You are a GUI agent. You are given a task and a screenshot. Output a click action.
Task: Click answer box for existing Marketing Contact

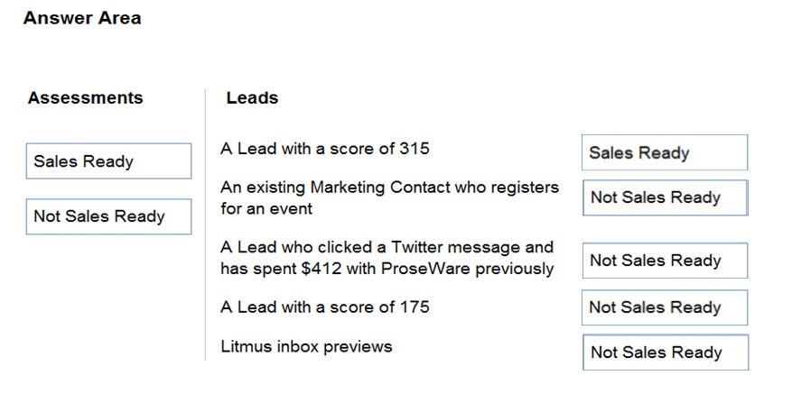coord(666,197)
